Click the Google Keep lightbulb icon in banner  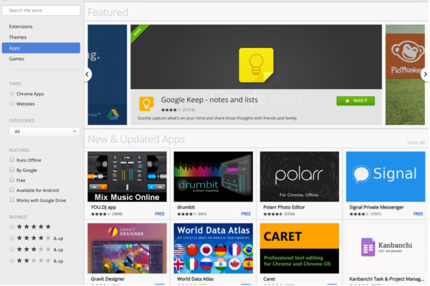pyautogui.click(x=256, y=65)
